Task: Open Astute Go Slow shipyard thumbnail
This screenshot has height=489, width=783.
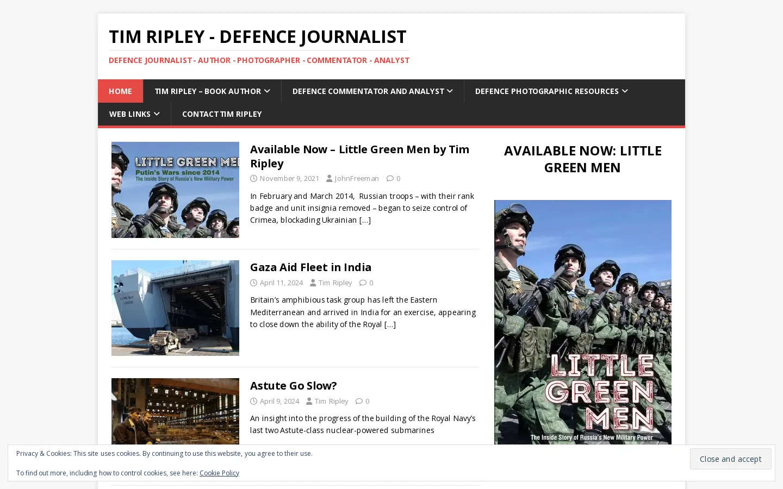Action: pyautogui.click(x=175, y=411)
